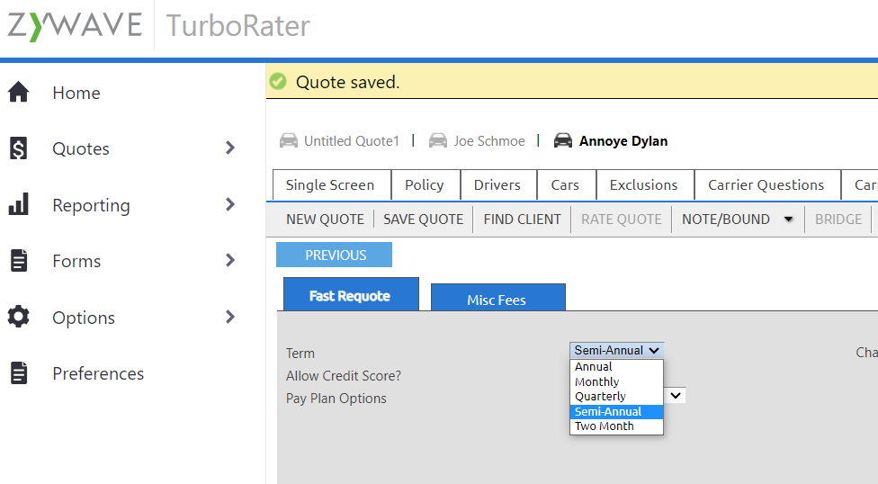
Task: Select Two Month from the Term list
Action: [616, 426]
